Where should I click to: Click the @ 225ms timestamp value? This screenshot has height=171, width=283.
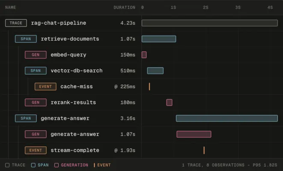click(x=125, y=86)
